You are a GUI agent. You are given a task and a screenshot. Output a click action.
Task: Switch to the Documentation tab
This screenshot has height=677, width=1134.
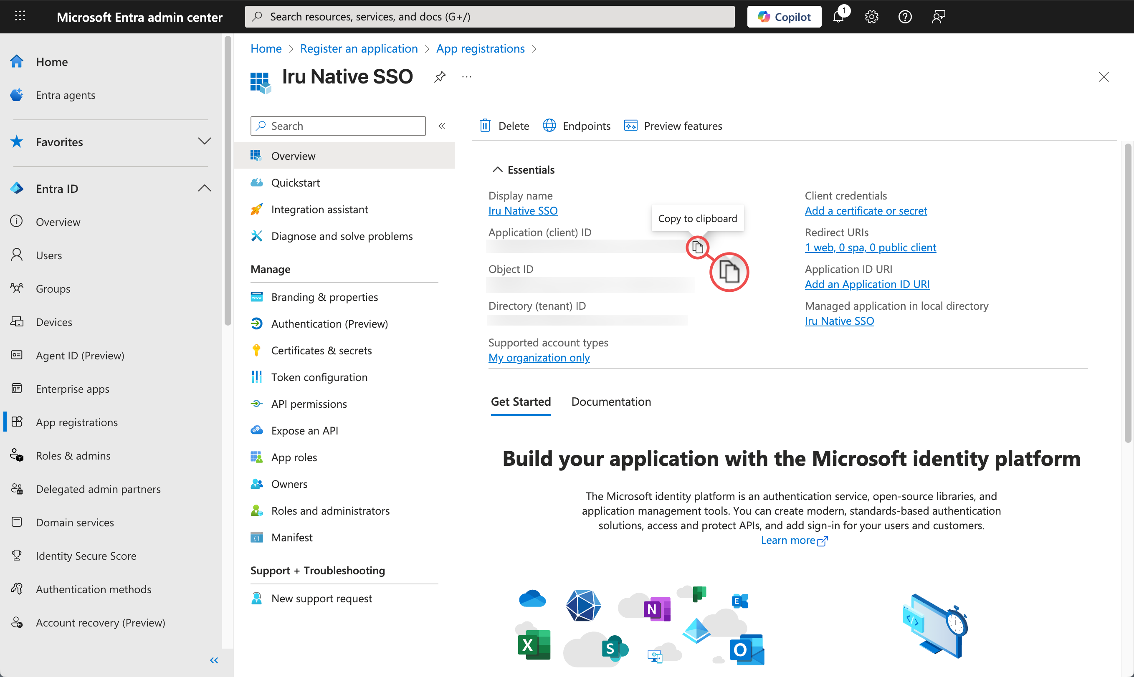click(x=611, y=402)
